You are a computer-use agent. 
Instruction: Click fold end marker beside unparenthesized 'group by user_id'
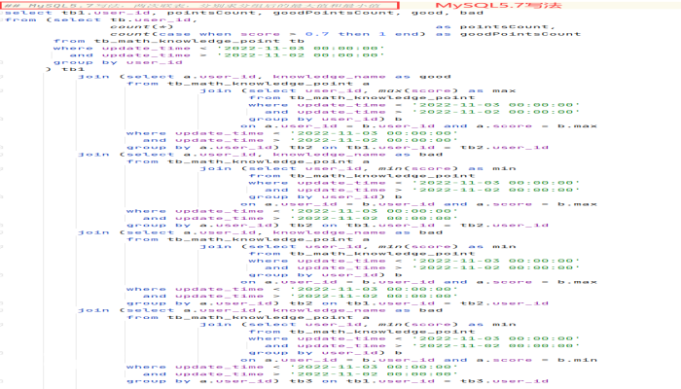point(2,62)
